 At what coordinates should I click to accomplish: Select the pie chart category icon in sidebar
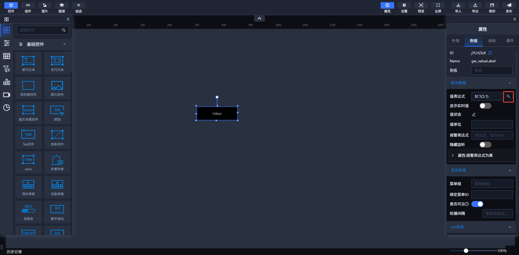coord(6,108)
